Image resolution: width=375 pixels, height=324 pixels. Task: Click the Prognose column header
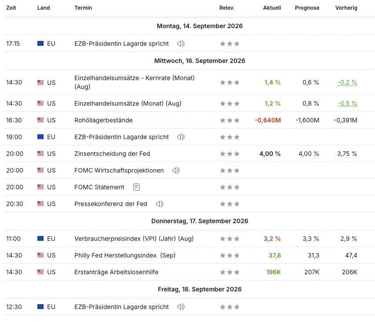pos(307,8)
